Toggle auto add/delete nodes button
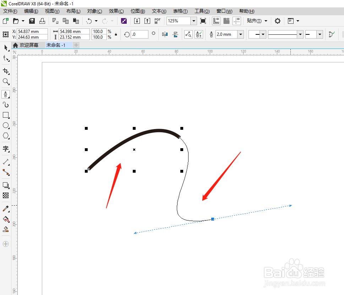The width and height of the screenshot is (344, 295). [199, 34]
